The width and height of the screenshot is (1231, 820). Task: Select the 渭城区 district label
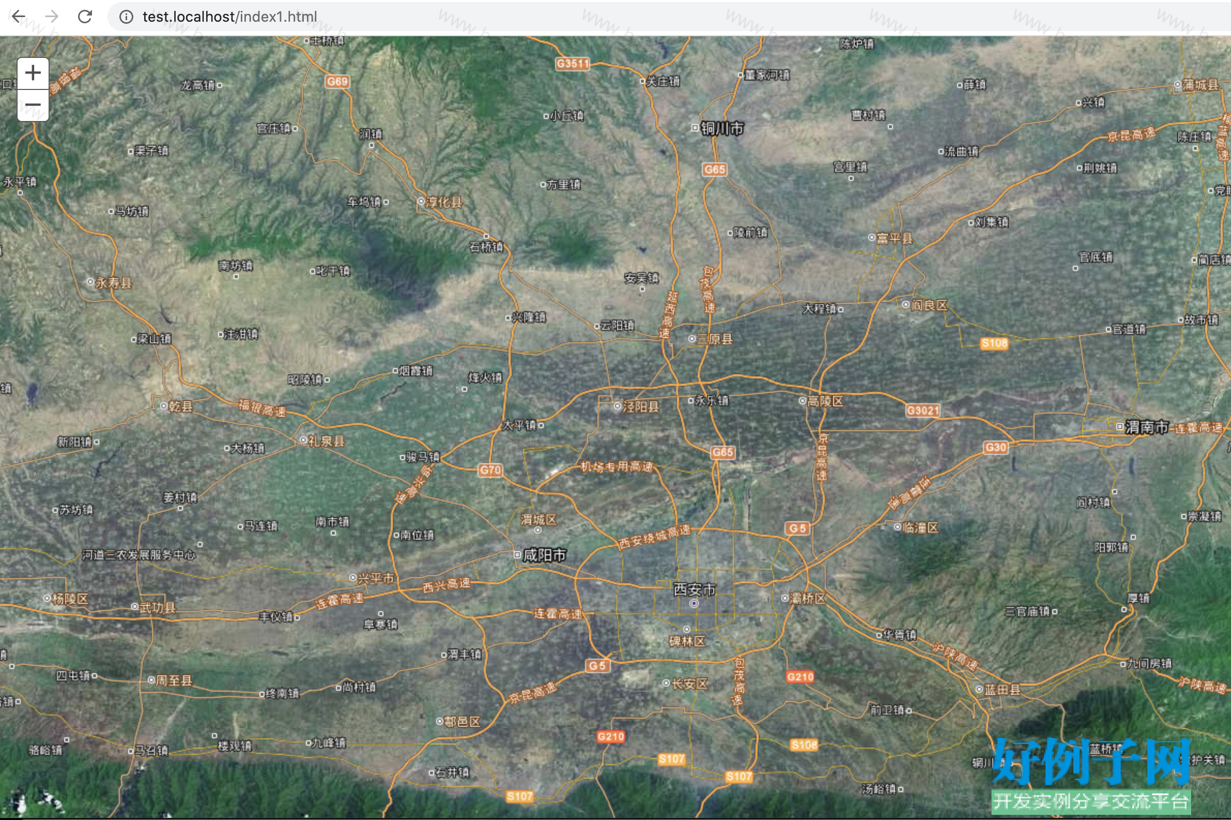tap(538, 519)
